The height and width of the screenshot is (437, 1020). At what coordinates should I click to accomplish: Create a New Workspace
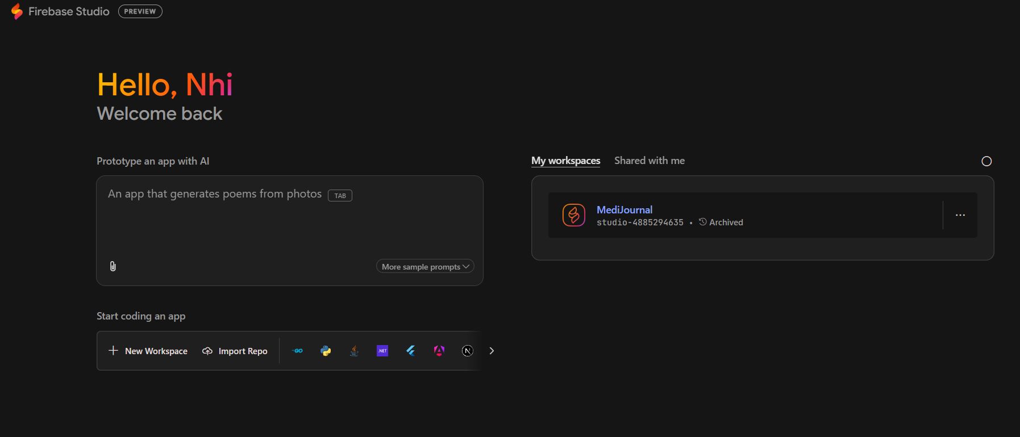coord(148,351)
